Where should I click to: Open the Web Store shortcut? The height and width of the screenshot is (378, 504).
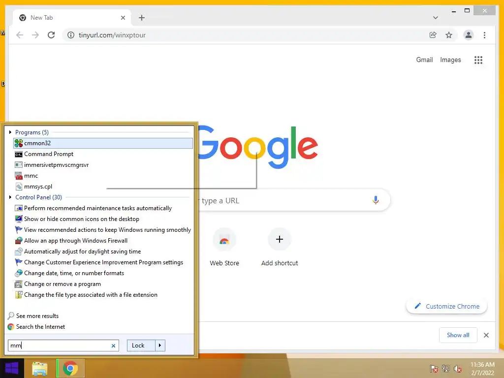click(224, 248)
